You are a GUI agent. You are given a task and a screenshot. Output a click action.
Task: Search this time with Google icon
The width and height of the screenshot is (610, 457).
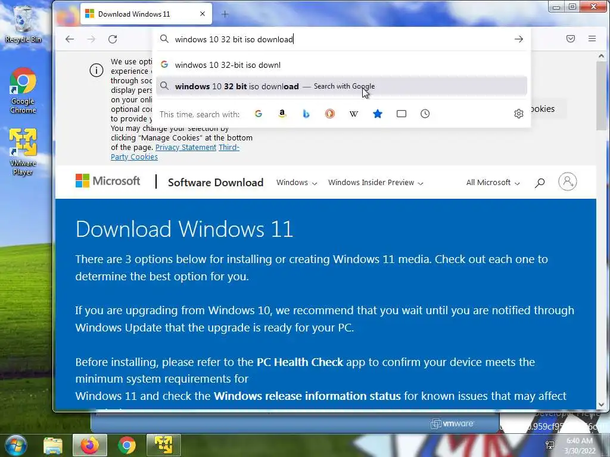(x=259, y=114)
